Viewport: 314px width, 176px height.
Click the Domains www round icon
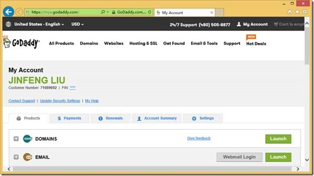pyautogui.click(x=27, y=139)
